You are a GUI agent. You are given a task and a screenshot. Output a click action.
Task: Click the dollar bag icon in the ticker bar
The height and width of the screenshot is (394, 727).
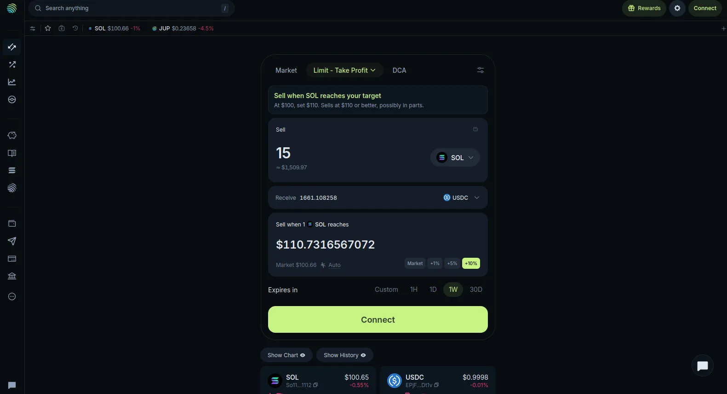coord(62,29)
